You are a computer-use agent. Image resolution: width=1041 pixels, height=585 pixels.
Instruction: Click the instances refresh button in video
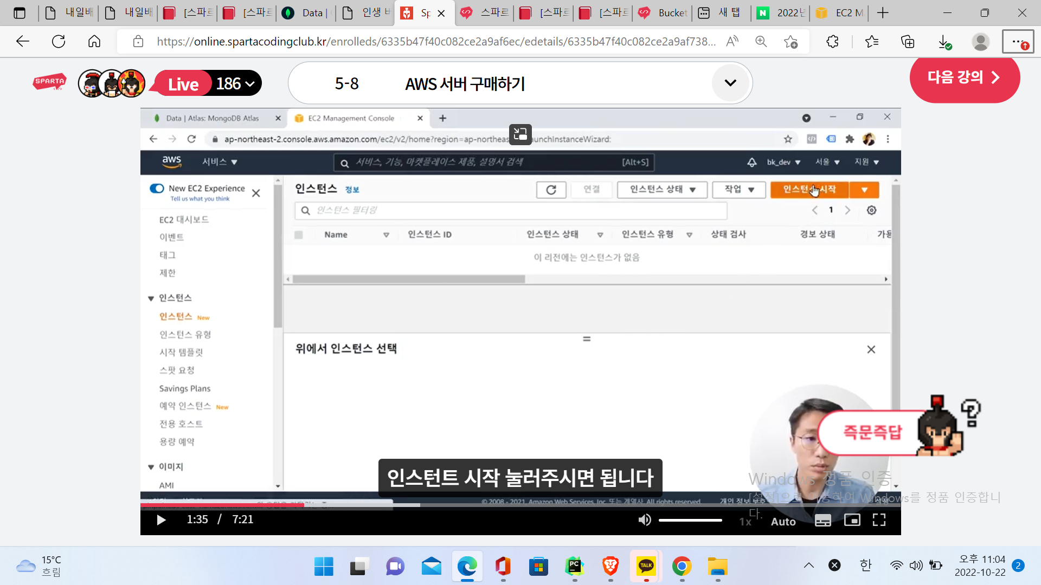coord(551,190)
